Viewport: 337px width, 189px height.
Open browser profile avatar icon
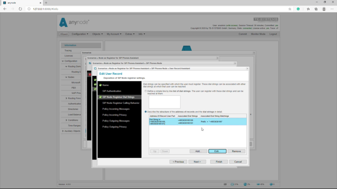tap(324, 9)
